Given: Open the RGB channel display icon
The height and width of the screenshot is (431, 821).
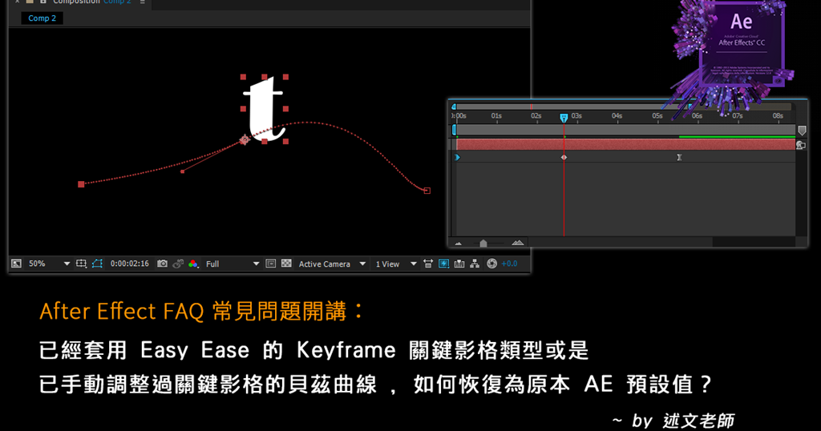Looking at the screenshot, I should click(193, 264).
